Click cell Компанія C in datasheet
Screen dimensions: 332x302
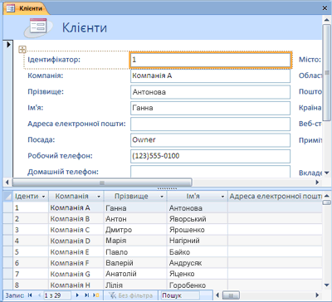coord(76,230)
